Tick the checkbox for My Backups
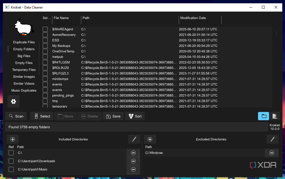Viewport: 285px width, 179px height. tap(45, 46)
